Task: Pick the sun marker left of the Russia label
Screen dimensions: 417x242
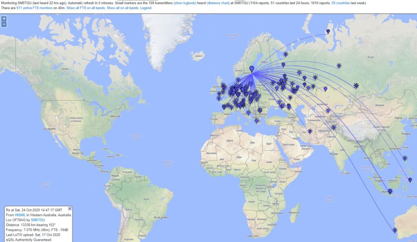Action: coord(339,66)
